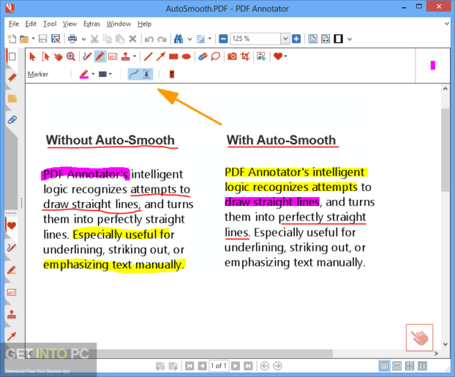This screenshot has width=455, height=377.
Task: Expand the Stamp tool dropdown arrow
Action: [135, 56]
